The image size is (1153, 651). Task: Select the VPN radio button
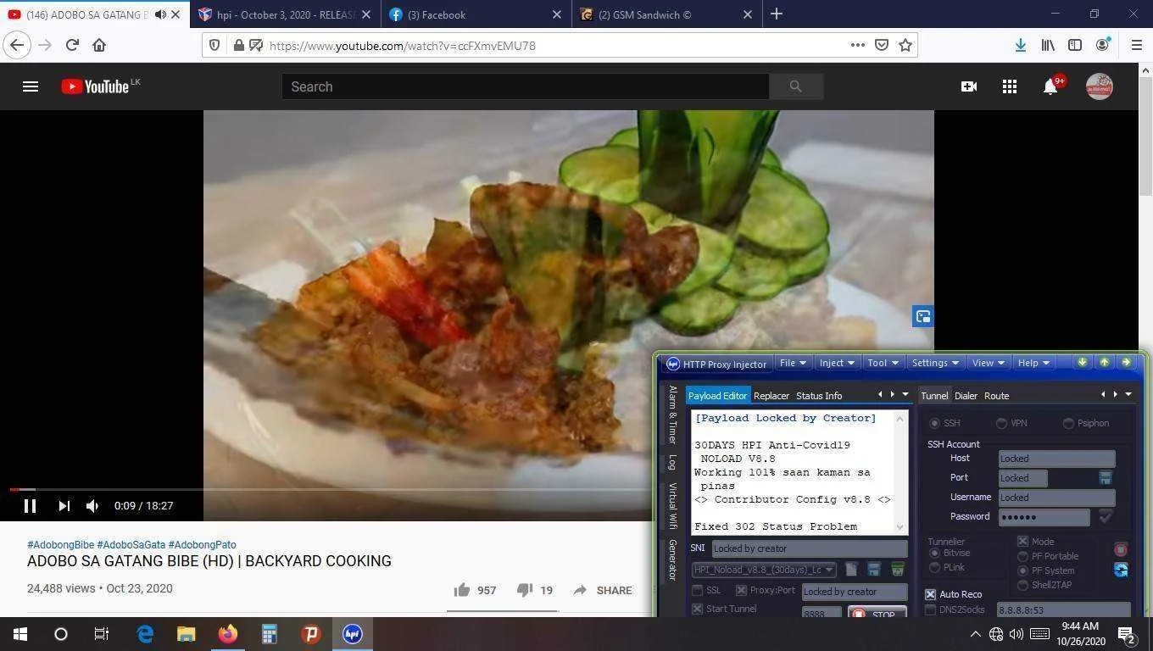point(1001,423)
